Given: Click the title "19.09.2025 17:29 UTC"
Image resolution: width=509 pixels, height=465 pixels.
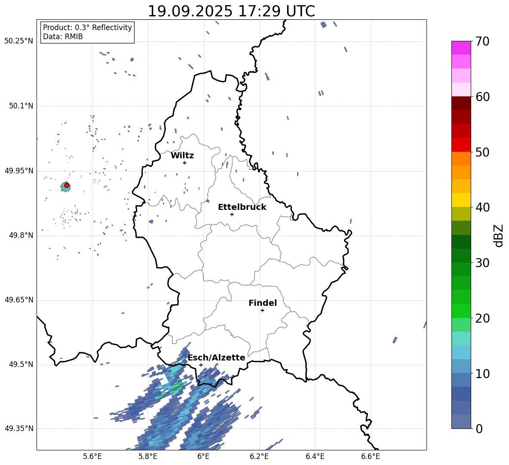Looking at the screenshot, I should tap(231, 11).
